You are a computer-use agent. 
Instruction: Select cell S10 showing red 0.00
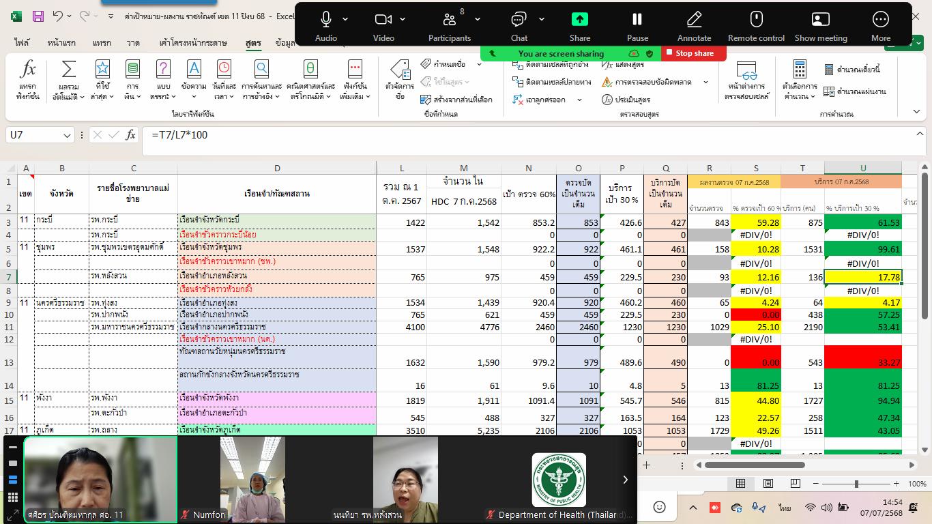(x=755, y=315)
